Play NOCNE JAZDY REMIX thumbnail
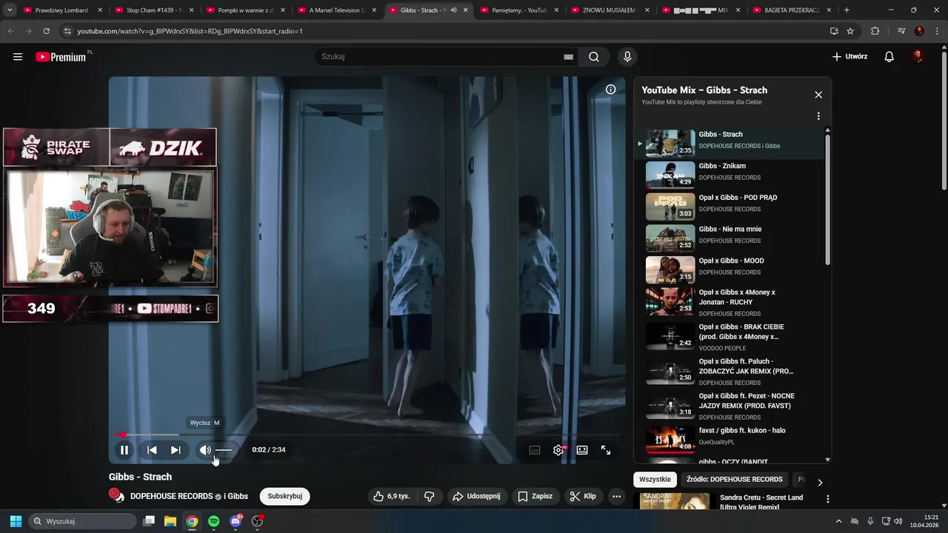Image resolution: width=948 pixels, height=533 pixels. pos(670,406)
